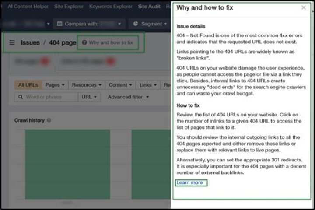
Task: Open Keywords Explorer from the top menu
Action: pos(111,7)
